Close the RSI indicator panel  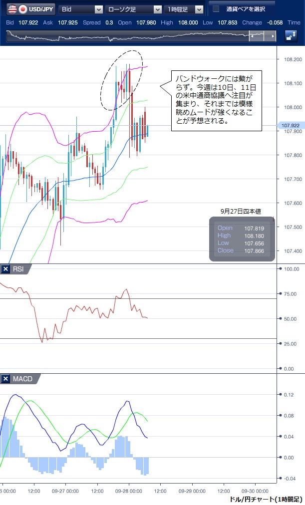pos(6,269)
